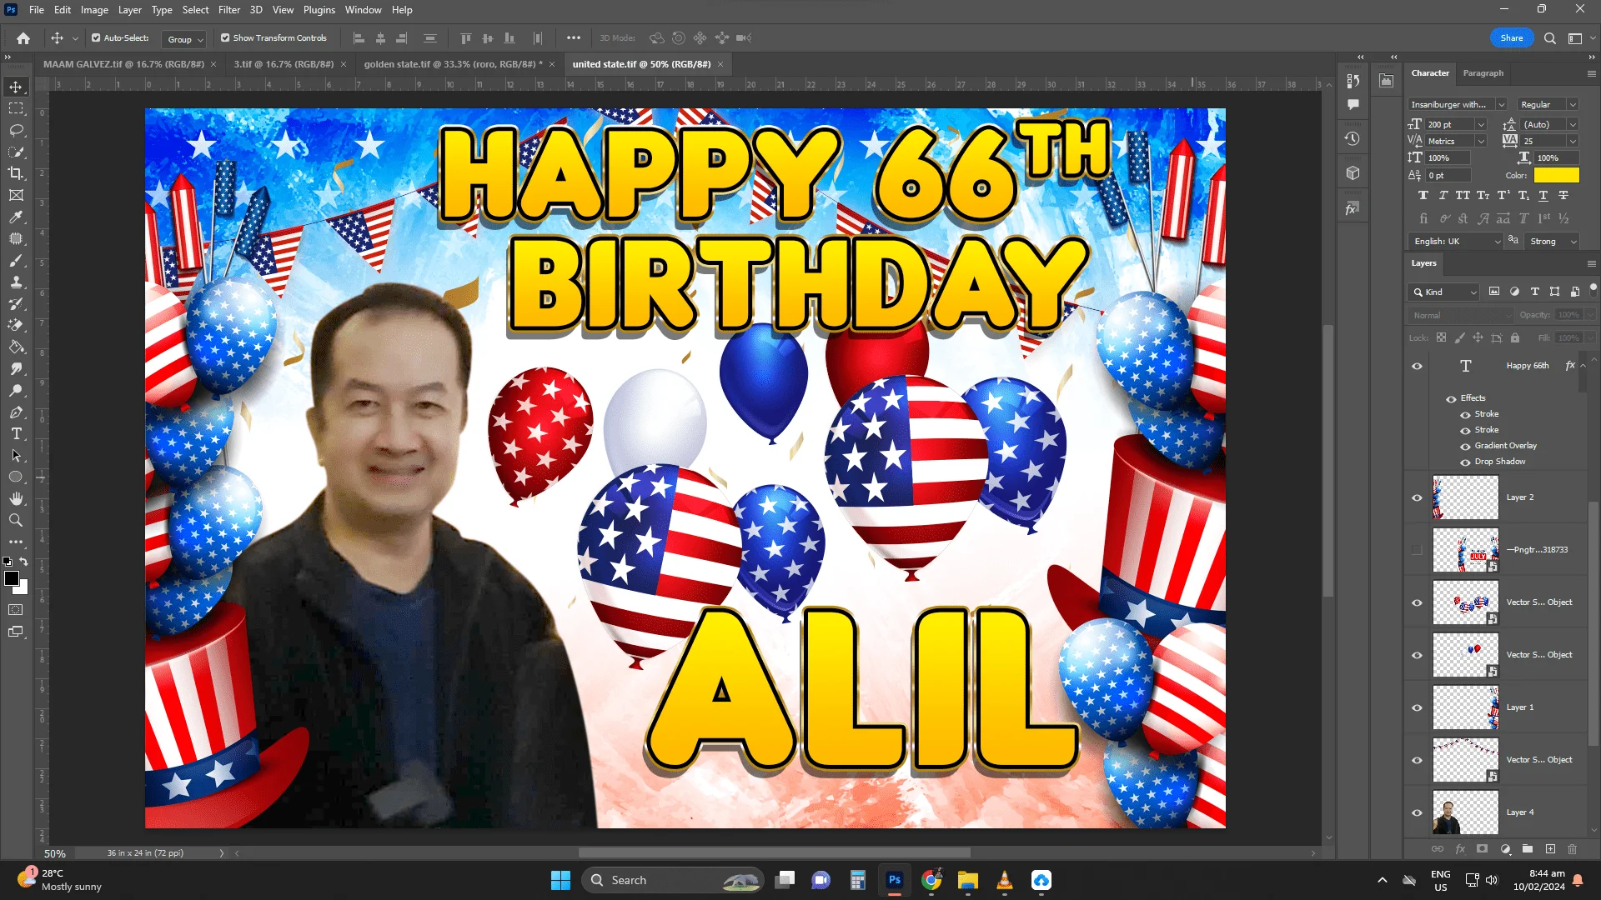The width and height of the screenshot is (1601, 900).
Task: Click the Home icon in options bar
Action: [23, 38]
